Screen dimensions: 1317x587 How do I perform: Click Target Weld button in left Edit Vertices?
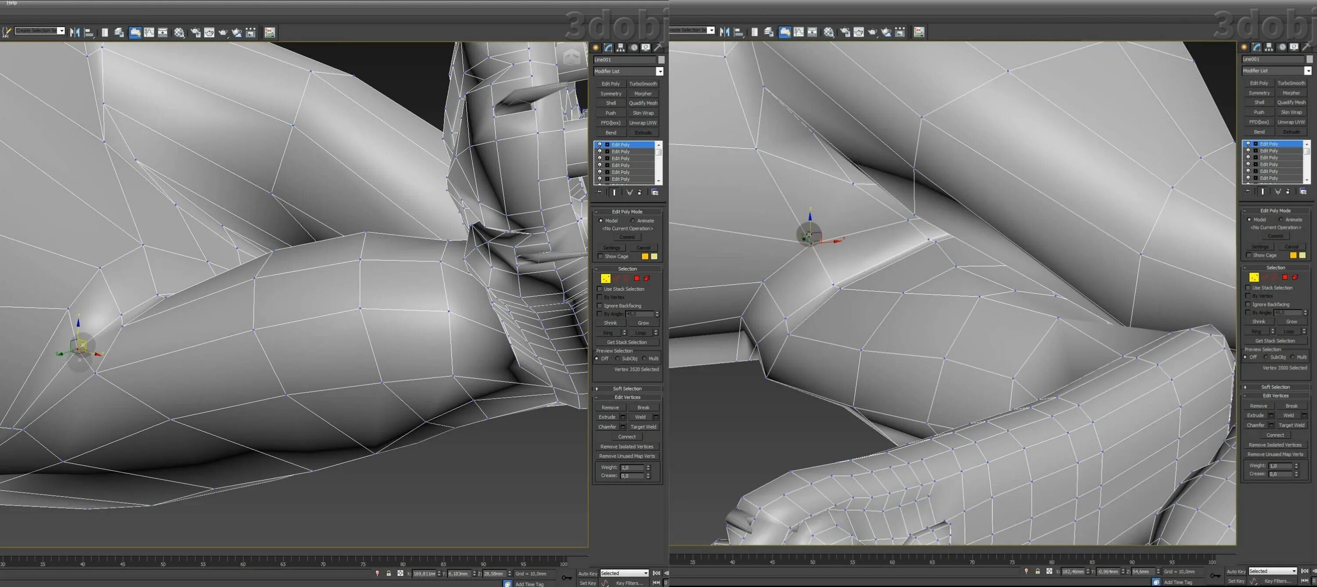tap(643, 427)
